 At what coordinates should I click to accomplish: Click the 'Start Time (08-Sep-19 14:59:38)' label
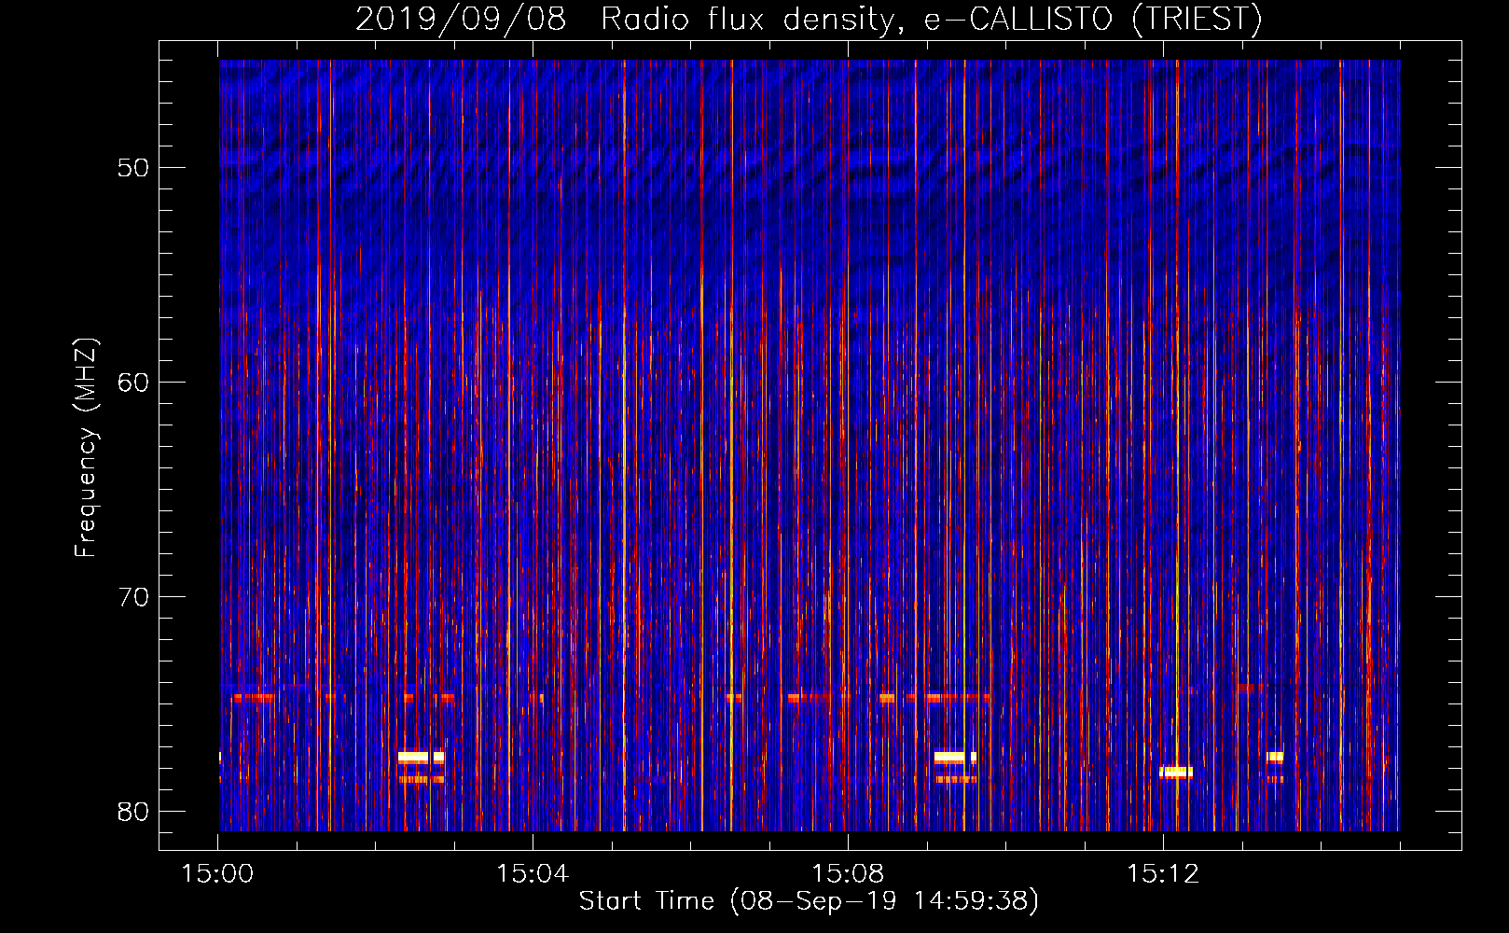click(809, 900)
